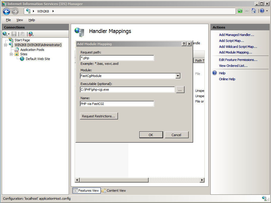Click the Request Restrictions button

99,116
